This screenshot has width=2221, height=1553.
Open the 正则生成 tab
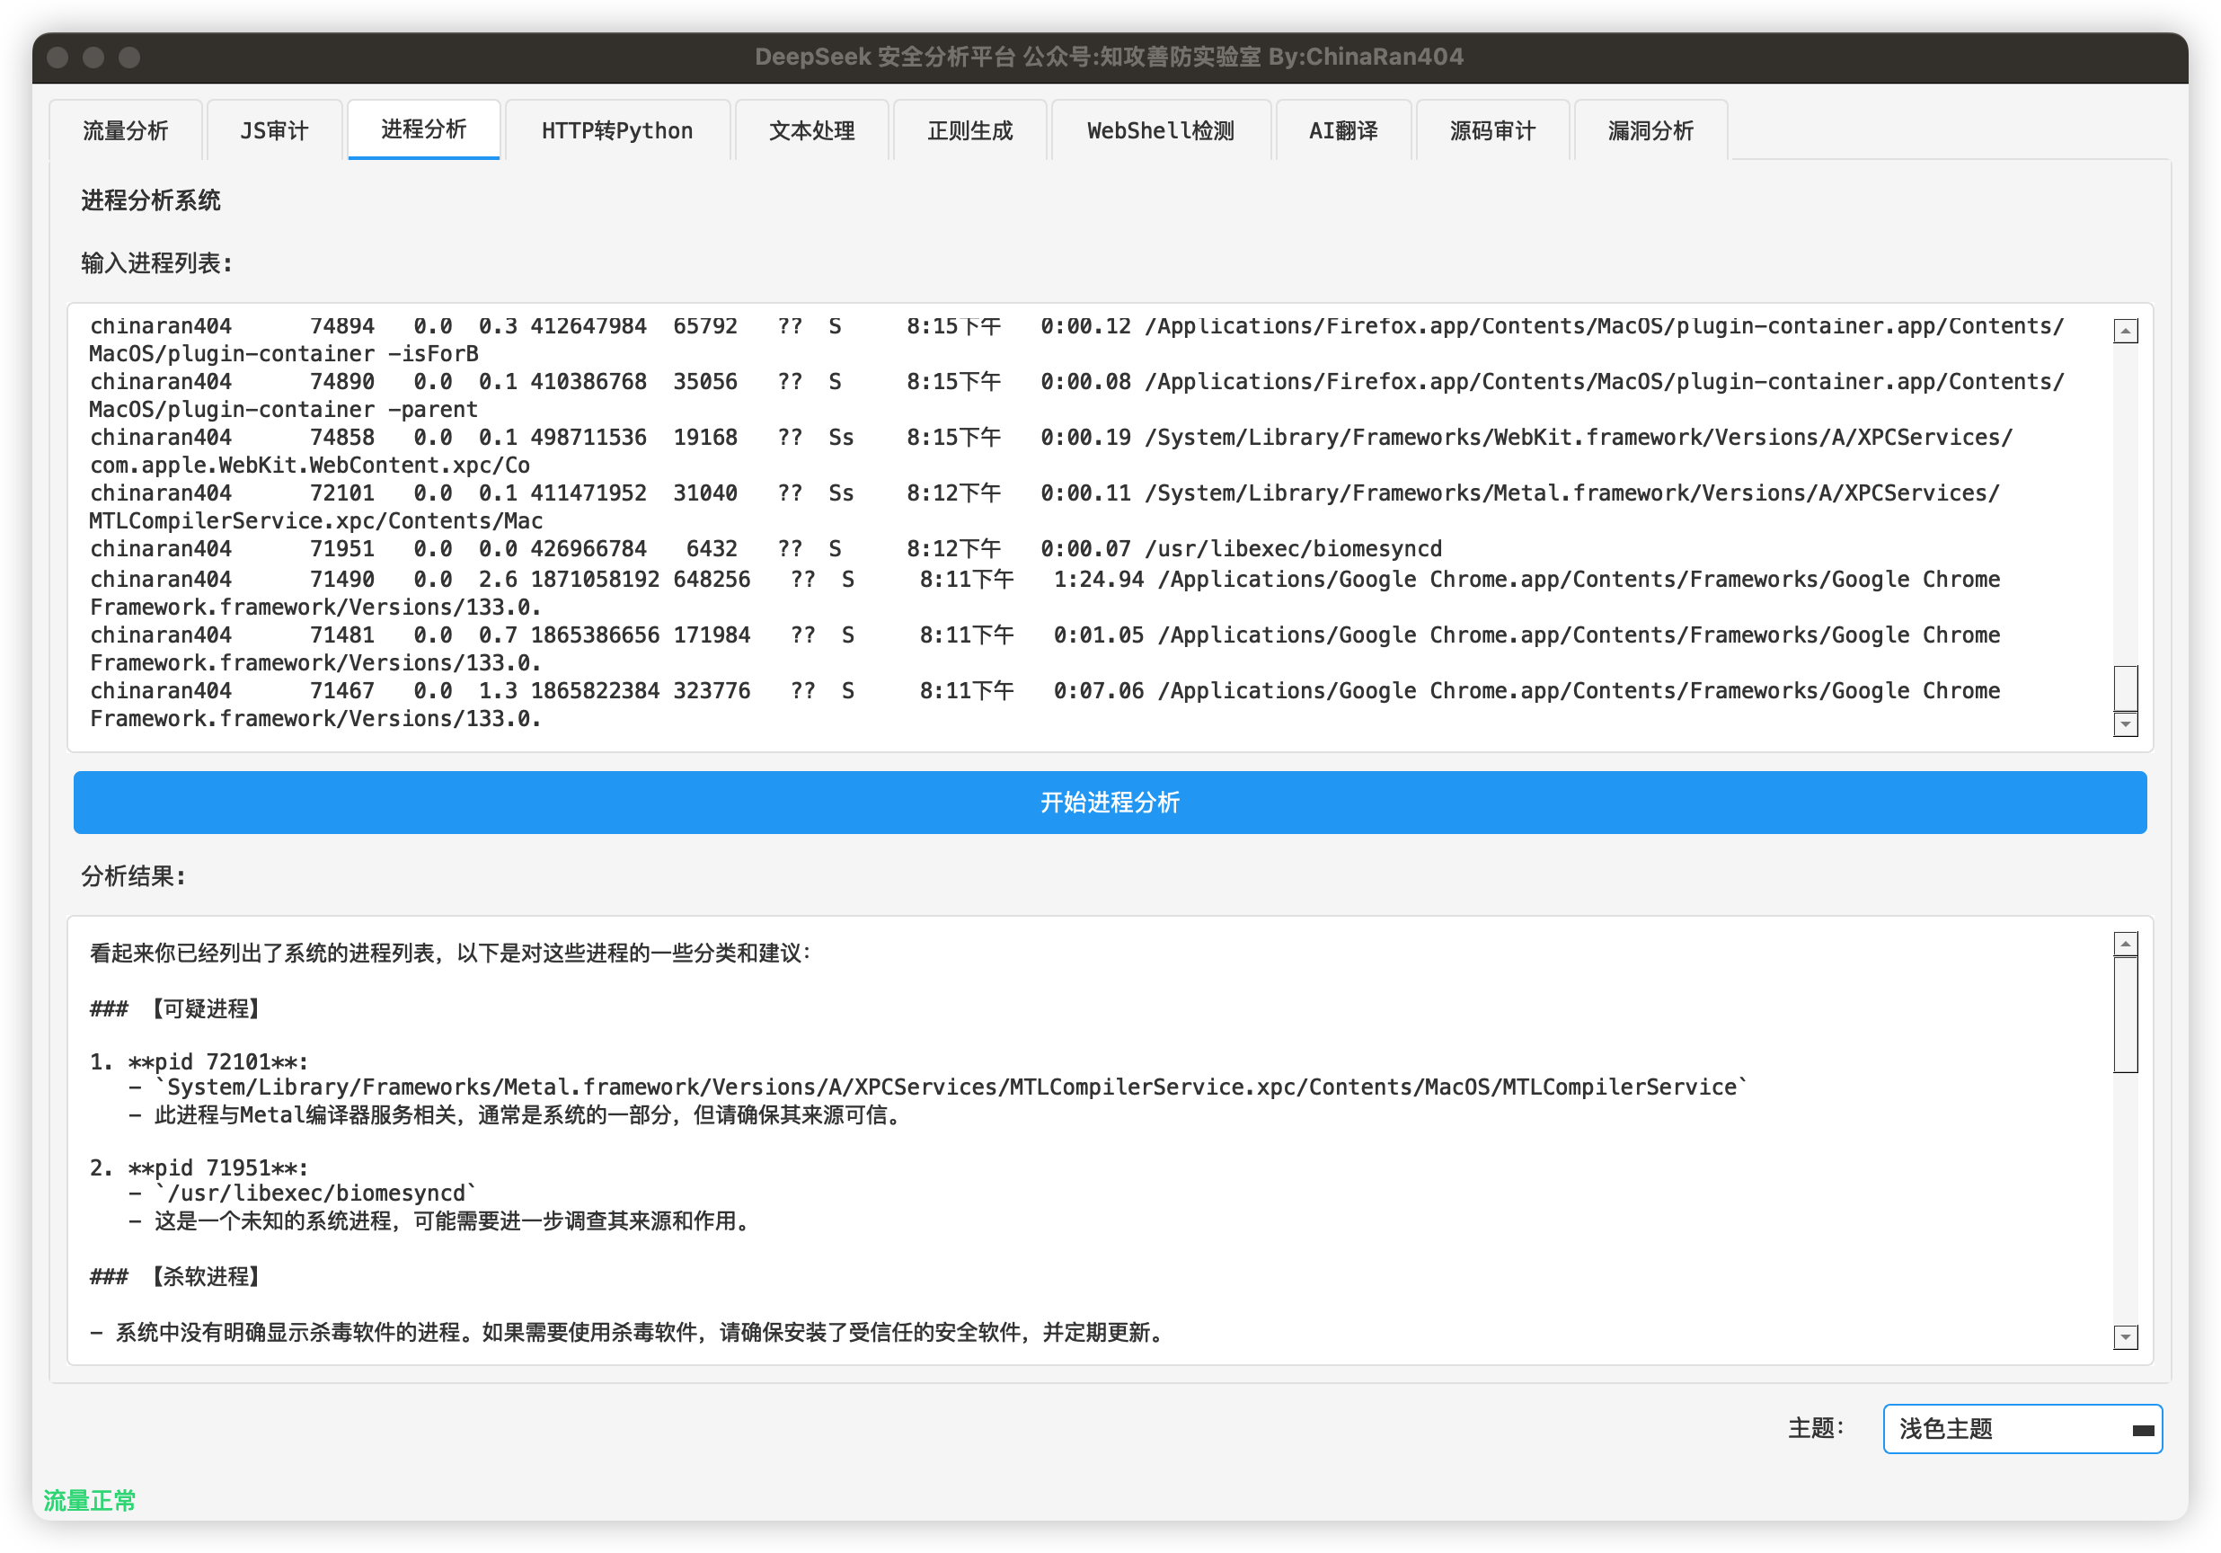969,130
